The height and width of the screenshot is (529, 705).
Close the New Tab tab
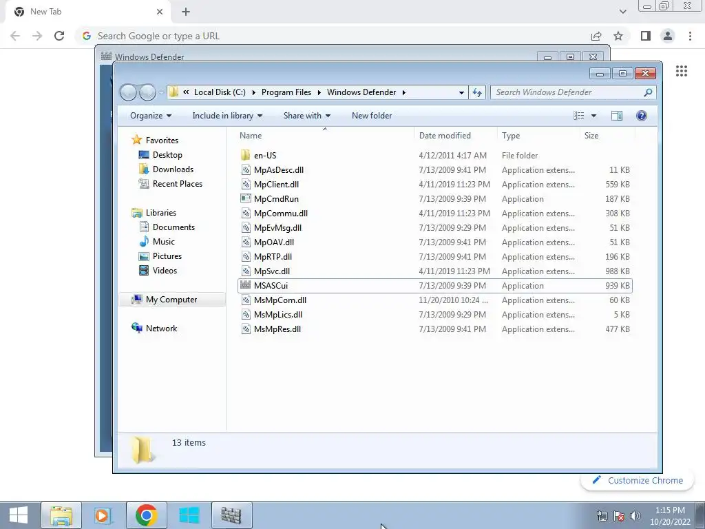[x=160, y=12]
